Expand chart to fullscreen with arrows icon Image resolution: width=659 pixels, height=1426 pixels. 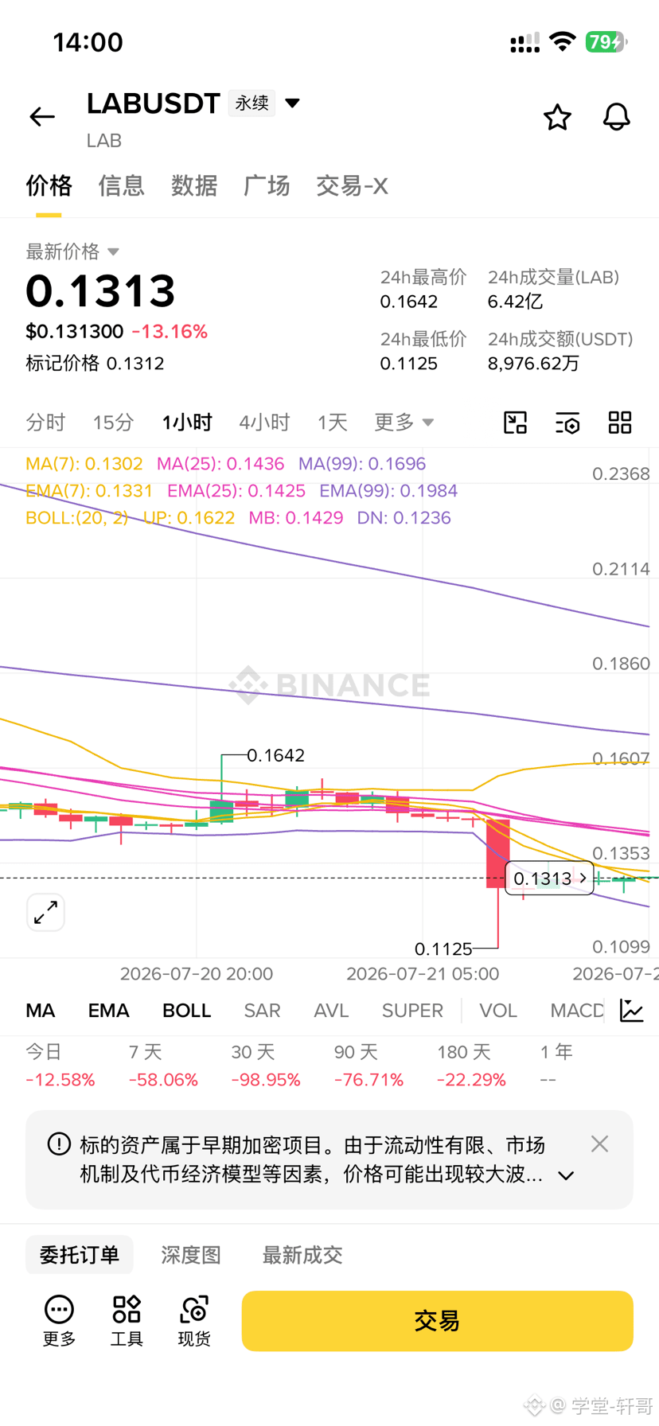[x=45, y=912]
